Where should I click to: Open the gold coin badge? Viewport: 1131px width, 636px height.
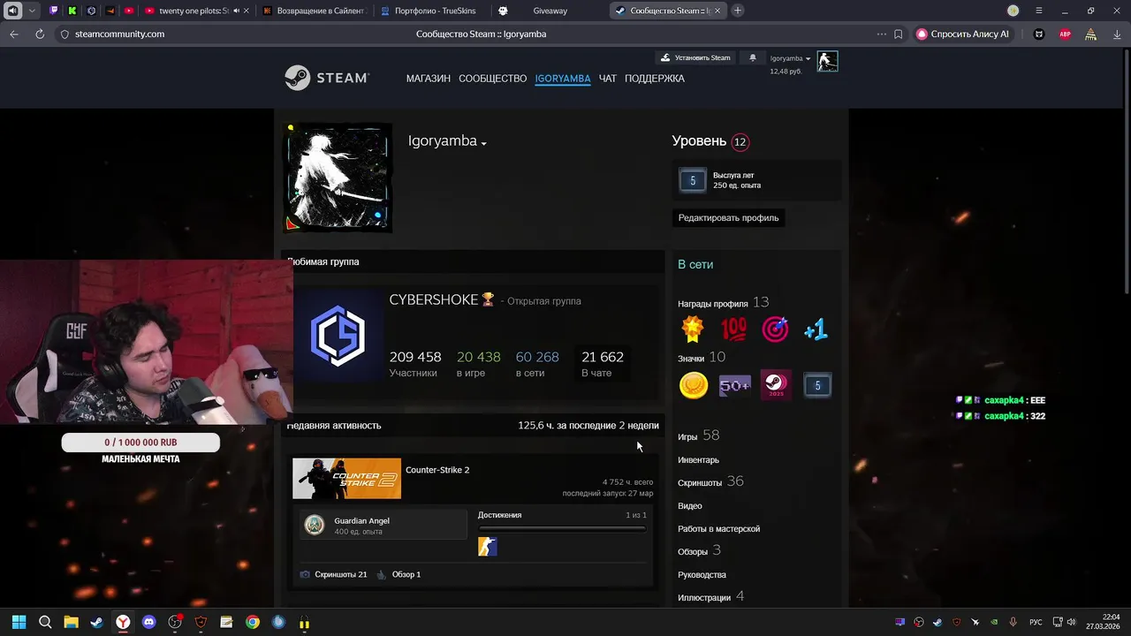click(x=693, y=385)
